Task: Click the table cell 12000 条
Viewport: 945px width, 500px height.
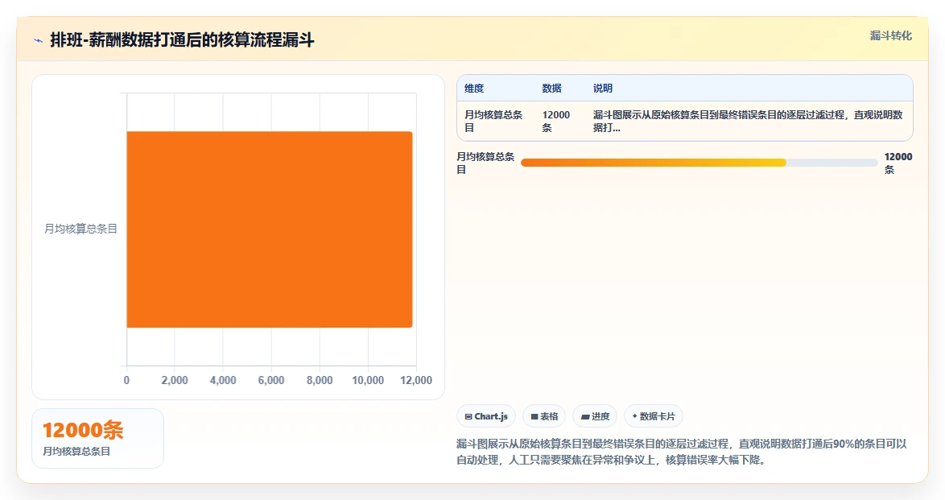Action: [555, 122]
